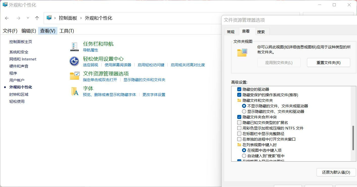The width and height of the screenshot is (357, 187).
Task: Select 系统和安全 in the sidebar
Action: (19, 52)
